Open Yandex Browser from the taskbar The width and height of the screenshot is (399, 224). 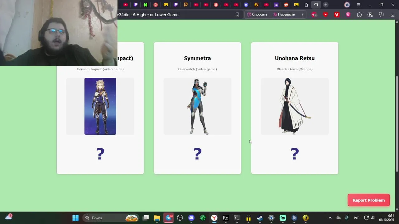214,218
